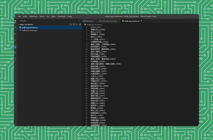Image resolution: width=213 pixels, height=140 pixels.
Task: Click the line 10 text ending (2001)
Action: coord(103,49)
